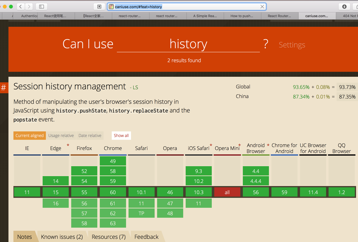Image resolution: width=358 pixels, height=242 pixels.
Task: Click the site favicon in address bar
Action: pyautogui.click(x=111, y=7)
